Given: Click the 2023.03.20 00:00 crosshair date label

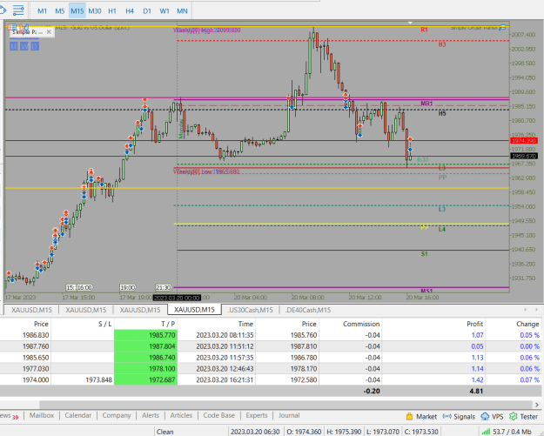Looking at the screenshot, I should point(178,298).
